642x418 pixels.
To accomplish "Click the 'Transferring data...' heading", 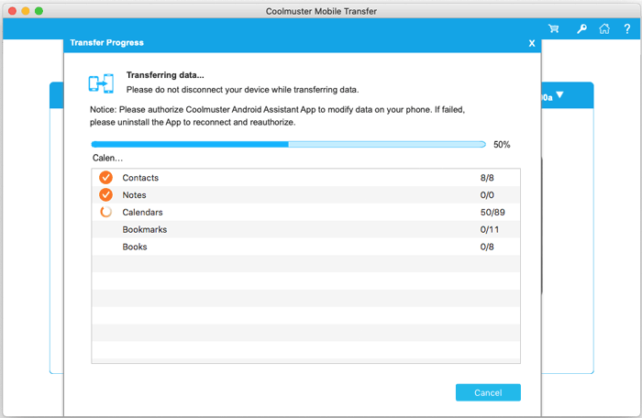I will tap(165, 75).
